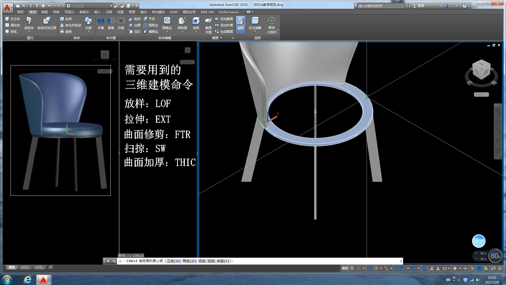This screenshot has height=285, width=506.
Task: Select the 长方体 (Box) primitive tool
Action: coord(13,19)
